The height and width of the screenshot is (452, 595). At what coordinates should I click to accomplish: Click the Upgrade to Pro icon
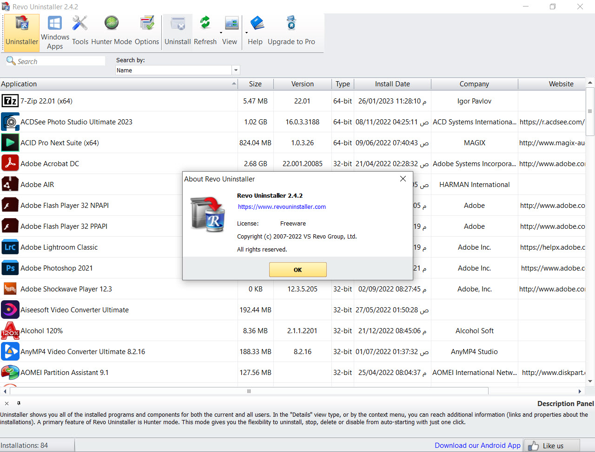(x=291, y=23)
